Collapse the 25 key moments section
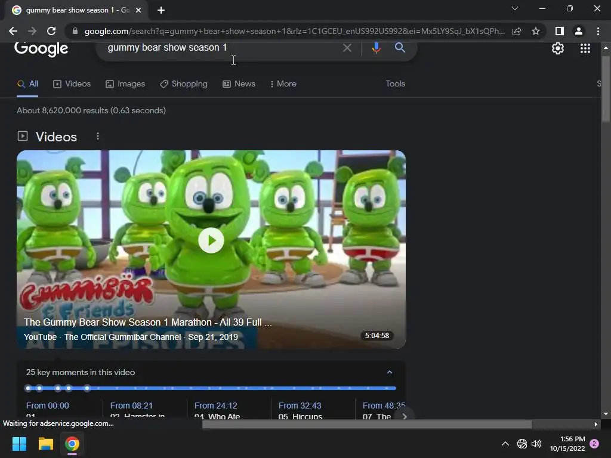 (389, 372)
